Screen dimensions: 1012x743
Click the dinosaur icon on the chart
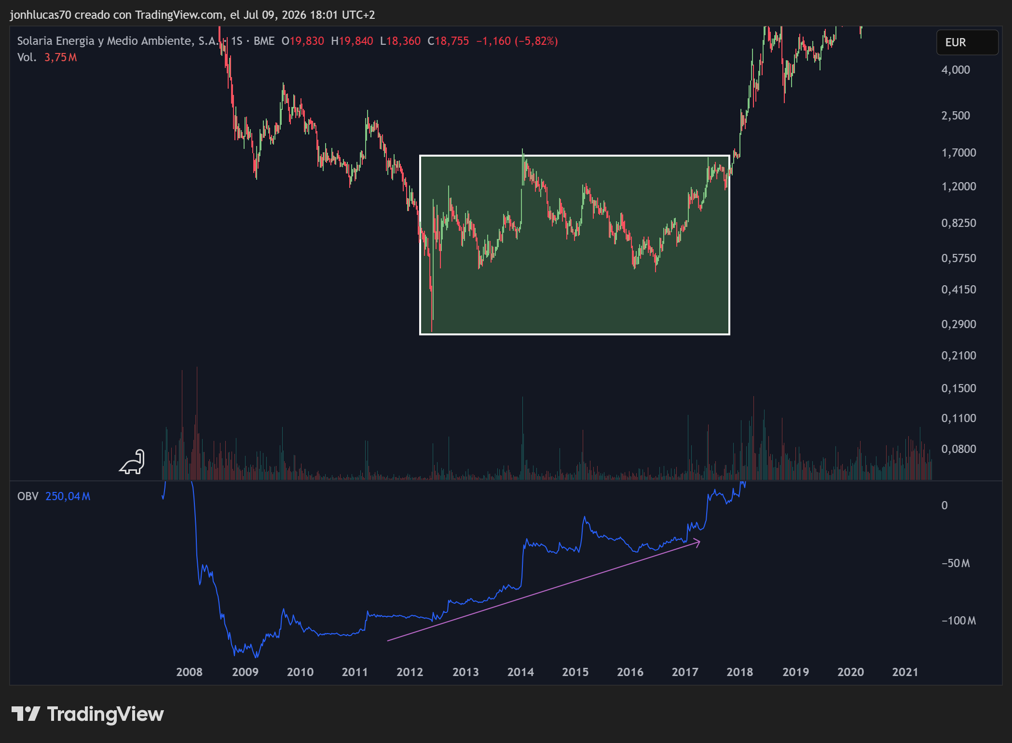point(132,462)
